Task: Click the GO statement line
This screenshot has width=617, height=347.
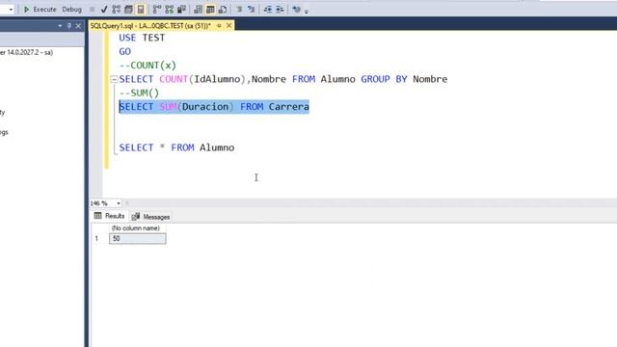Action: tap(124, 51)
